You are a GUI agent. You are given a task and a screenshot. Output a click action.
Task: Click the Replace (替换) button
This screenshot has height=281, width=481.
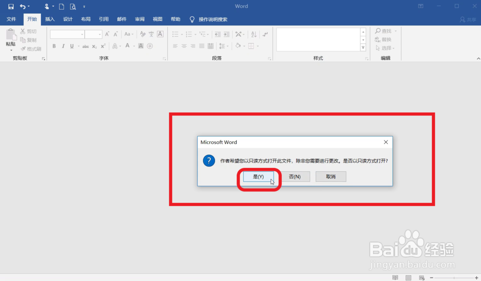[x=383, y=39]
